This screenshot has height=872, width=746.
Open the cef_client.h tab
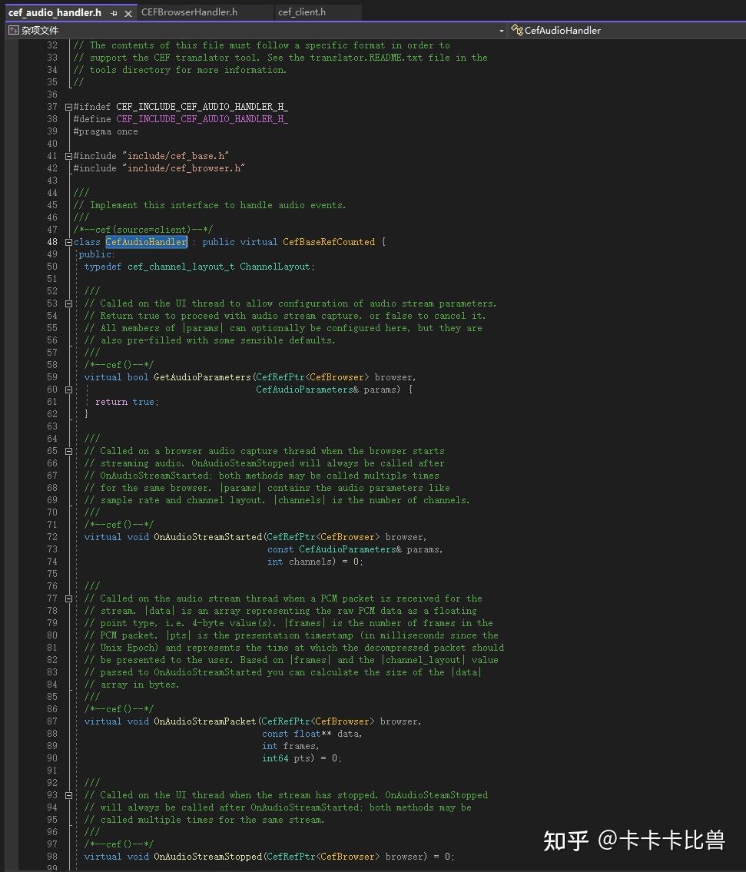pos(302,12)
